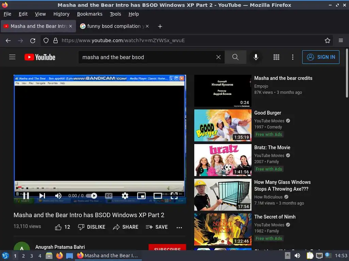This screenshot has width=349, height=261.
Task: Open Masha and the bear credits thumbnail
Action: [x=223, y=91]
